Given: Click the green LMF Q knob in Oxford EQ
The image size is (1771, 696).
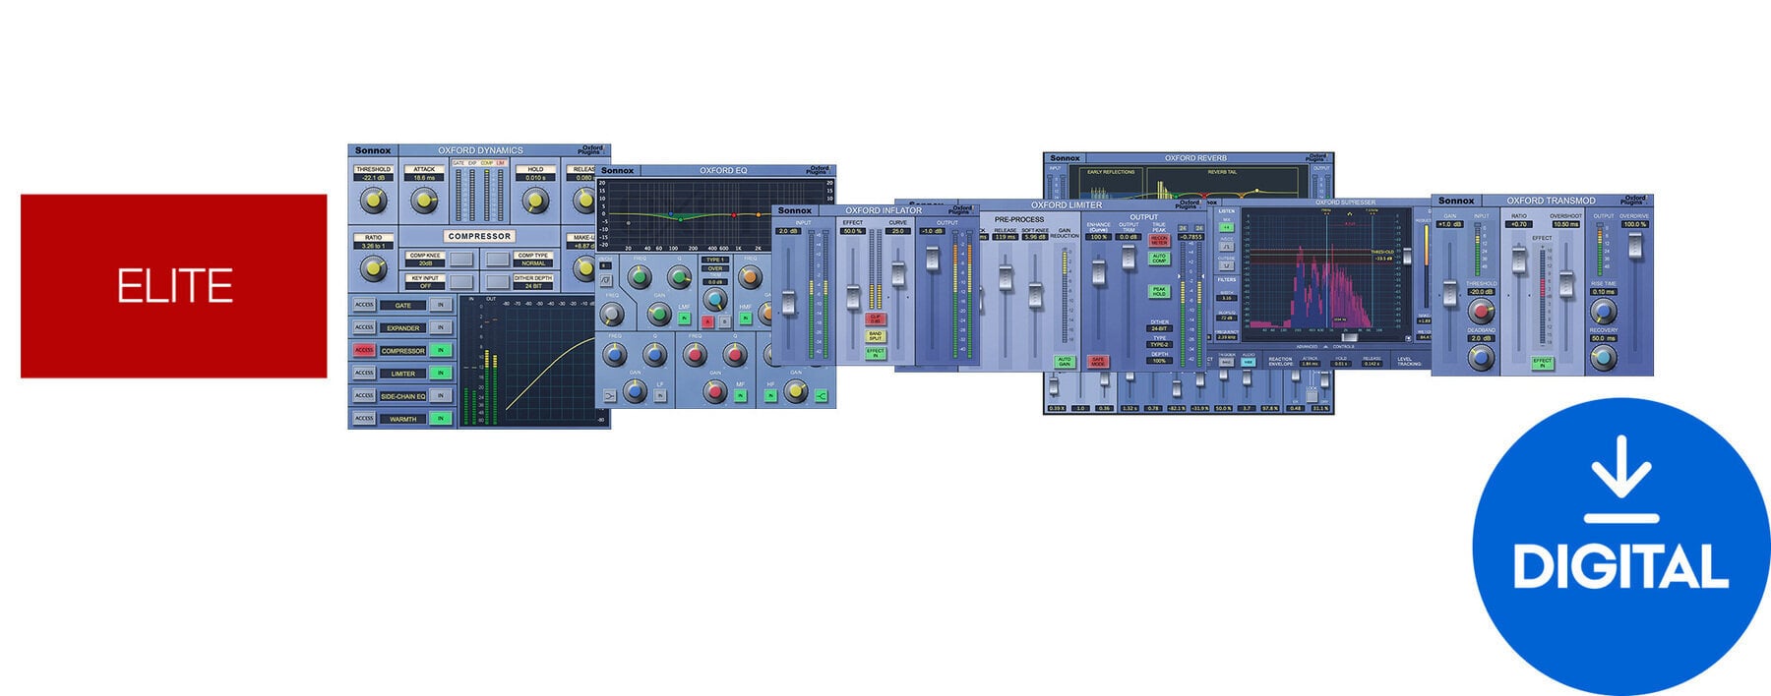Looking at the screenshot, I should click(679, 277).
